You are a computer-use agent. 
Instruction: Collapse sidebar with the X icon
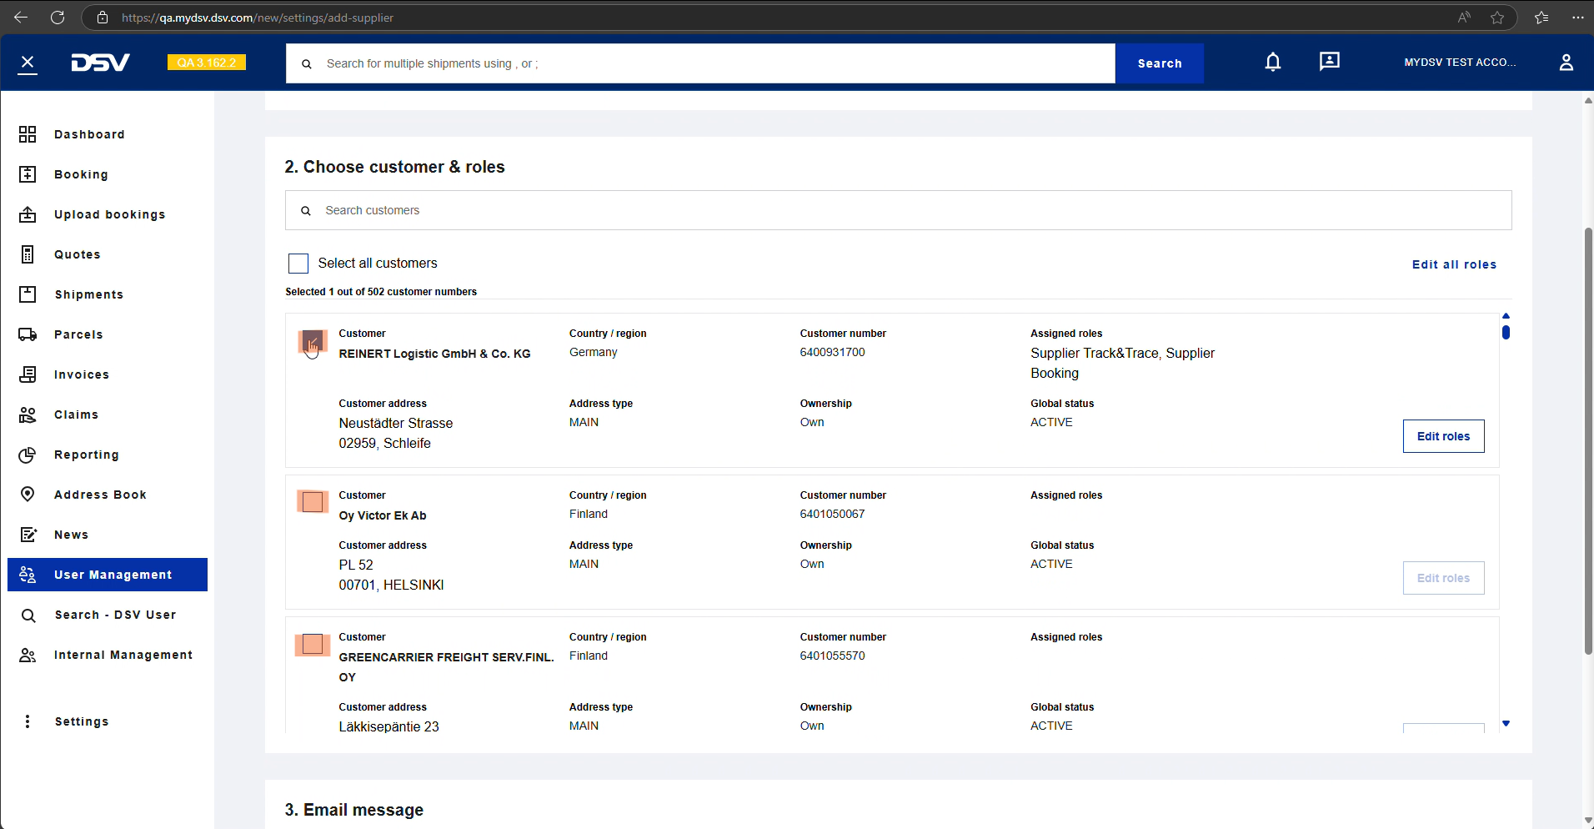click(28, 63)
